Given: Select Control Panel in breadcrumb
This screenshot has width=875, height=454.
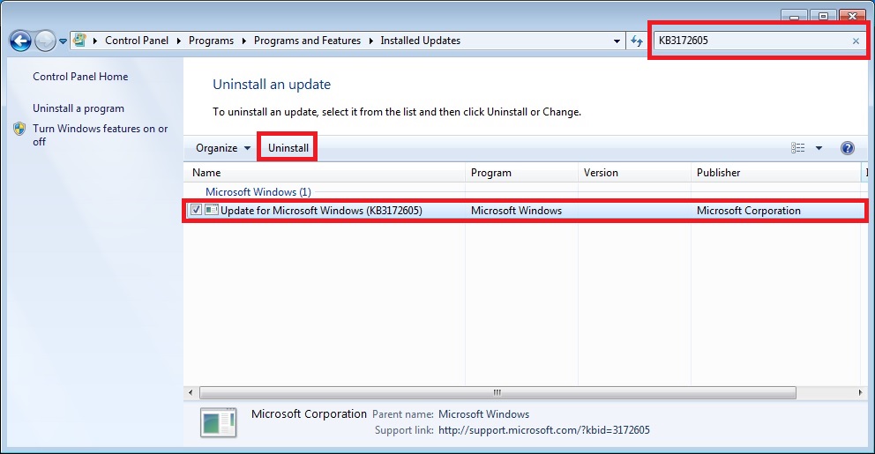Looking at the screenshot, I should pos(137,41).
